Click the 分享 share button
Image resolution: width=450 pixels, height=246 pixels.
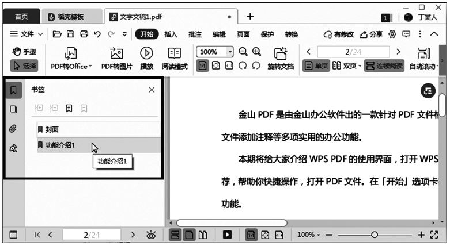click(371, 34)
